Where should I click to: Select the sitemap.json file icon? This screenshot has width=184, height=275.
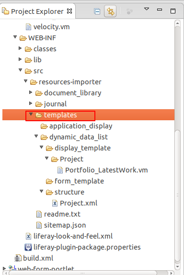pos(39,225)
